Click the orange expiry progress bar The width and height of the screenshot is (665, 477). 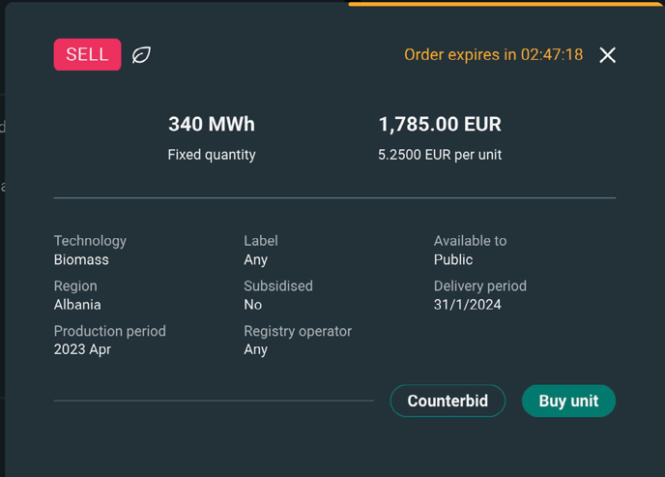(x=506, y=4)
